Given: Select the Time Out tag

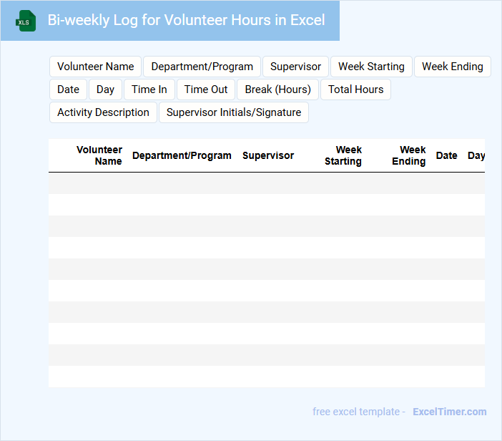Looking at the screenshot, I should click(x=206, y=89).
